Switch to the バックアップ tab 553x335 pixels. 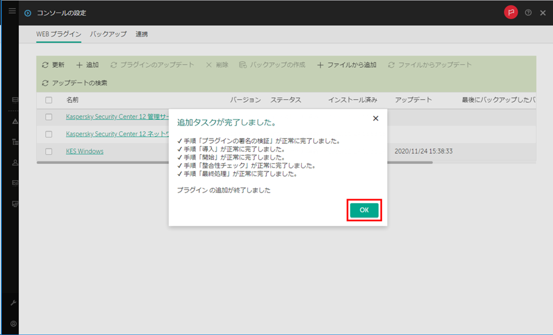click(x=108, y=34)
